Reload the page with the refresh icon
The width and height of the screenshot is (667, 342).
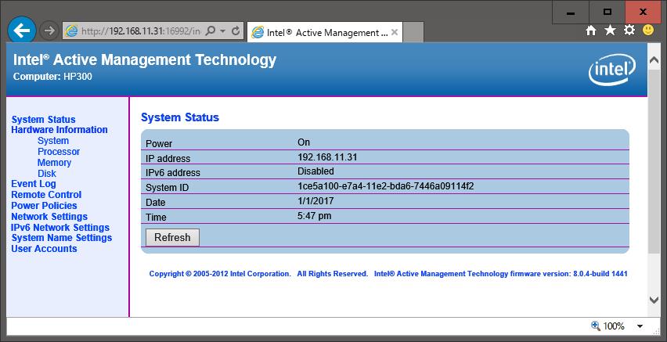[236, 31]
